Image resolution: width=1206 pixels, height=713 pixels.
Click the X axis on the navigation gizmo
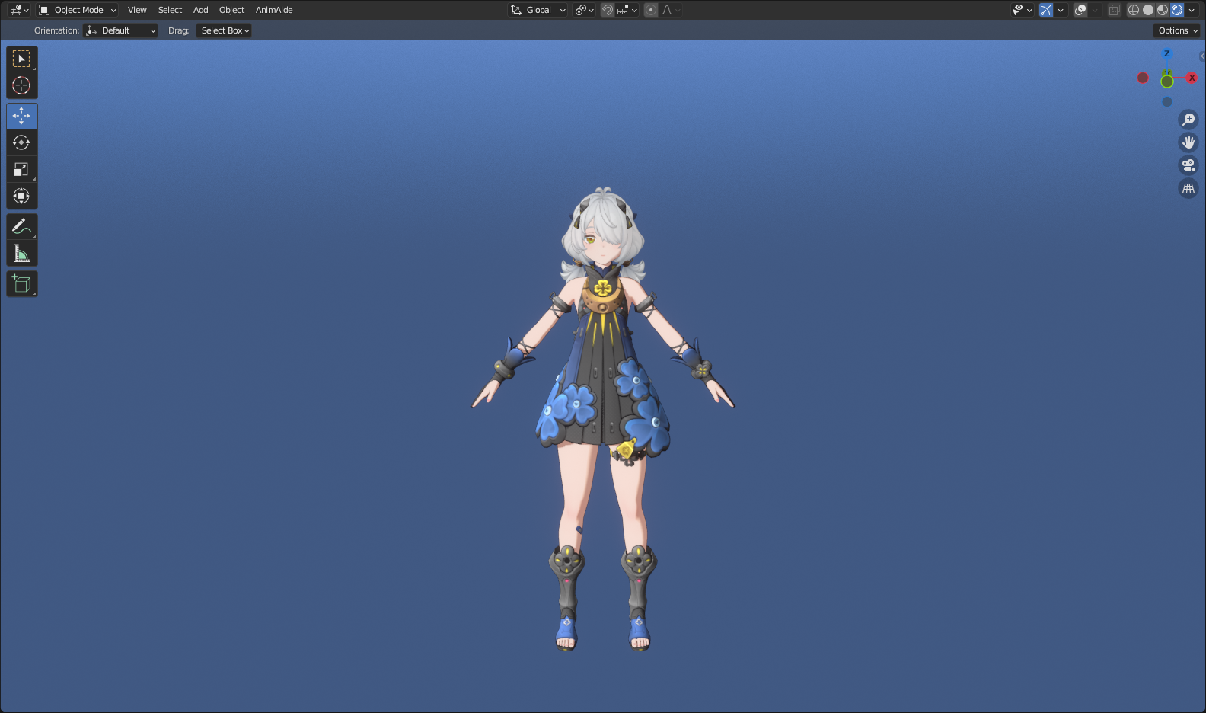[1192, 78]
